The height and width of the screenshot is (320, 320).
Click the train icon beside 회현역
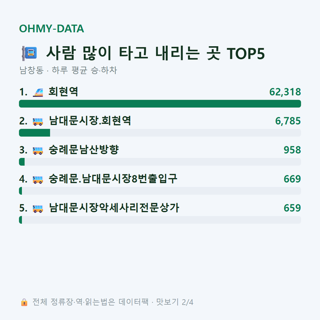click(x=38, y=92)
